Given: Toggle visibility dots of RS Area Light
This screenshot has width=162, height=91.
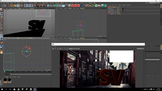Looking at the screenshot, I should pyautogui.click(x=119, y=7).
